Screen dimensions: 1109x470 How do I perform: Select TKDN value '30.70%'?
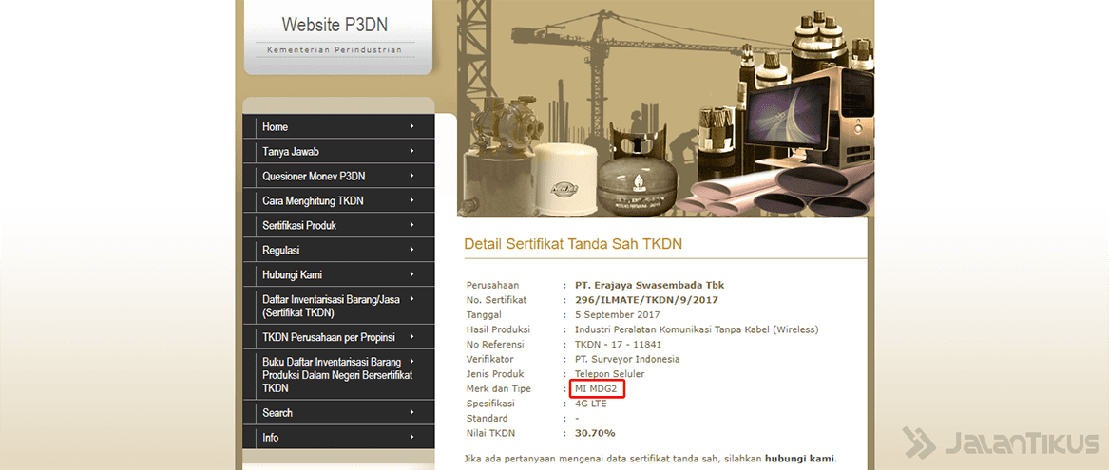click(595, 433)
